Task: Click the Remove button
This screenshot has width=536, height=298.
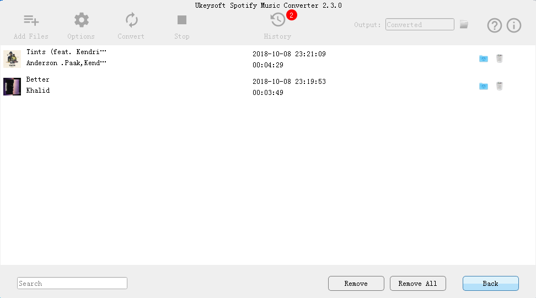Action: [356, 283]
